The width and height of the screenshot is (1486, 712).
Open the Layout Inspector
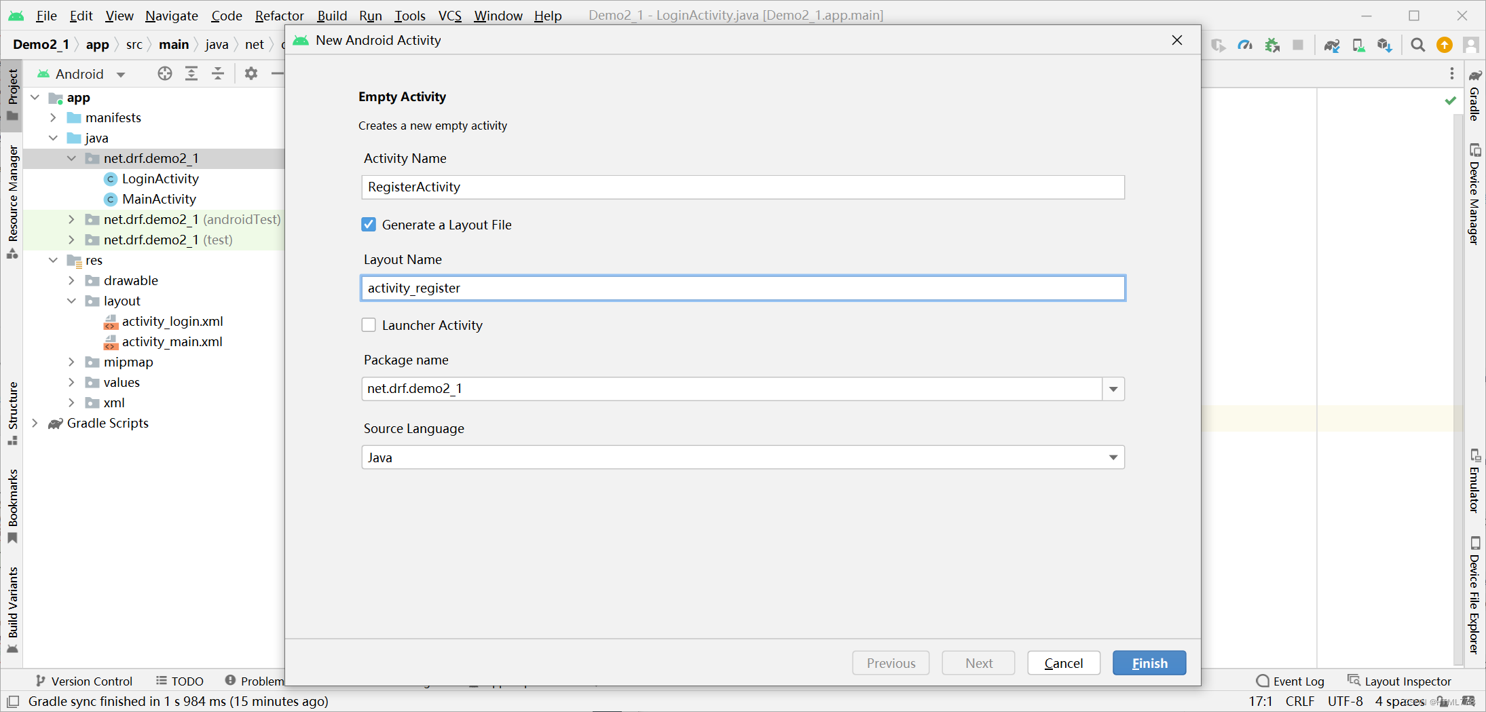(x=1400, y=681)
